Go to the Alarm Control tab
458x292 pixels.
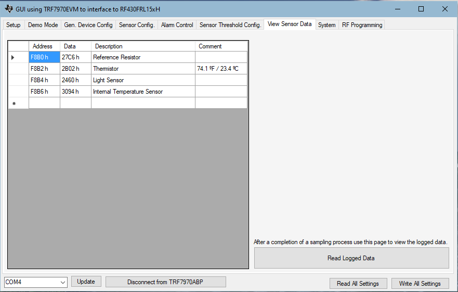(x=177, y=25)
